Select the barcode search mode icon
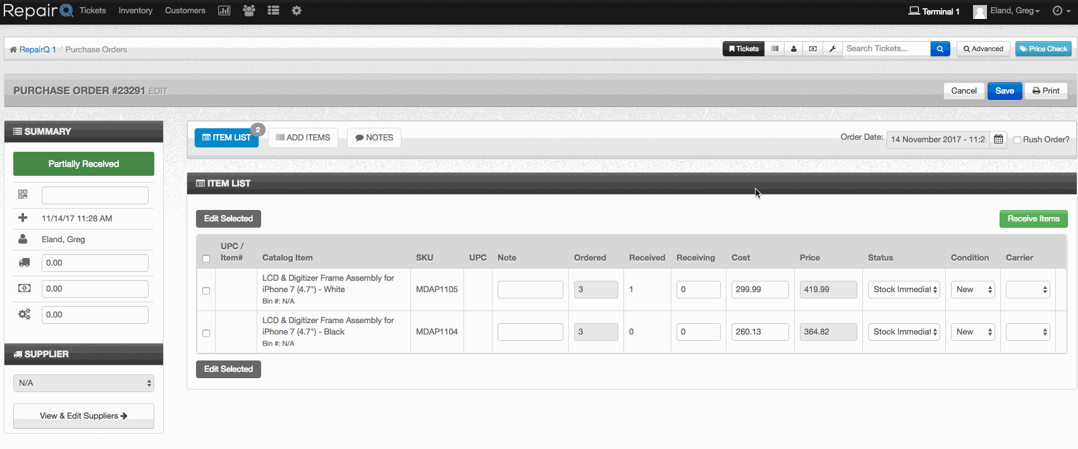 pyautogui.click(x=775, y=49)
